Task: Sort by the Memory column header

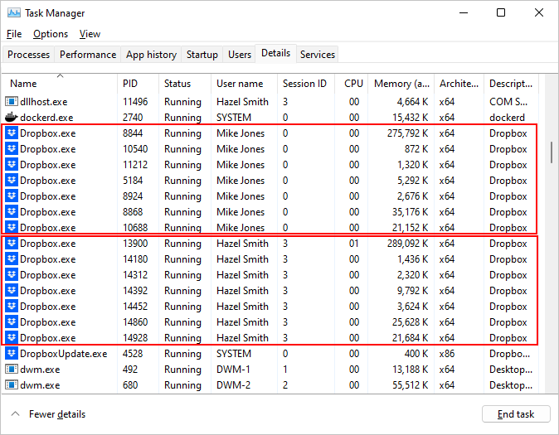Action: [x=401, y=84]
